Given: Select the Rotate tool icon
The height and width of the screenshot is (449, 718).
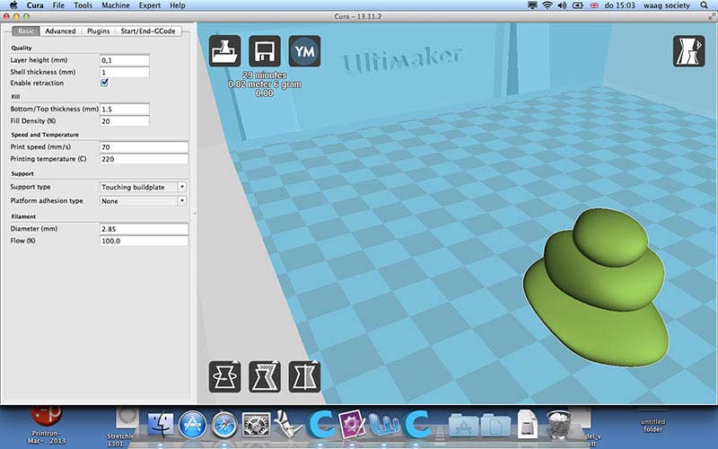Looking at the screenshot, I should tap(225, 376).
